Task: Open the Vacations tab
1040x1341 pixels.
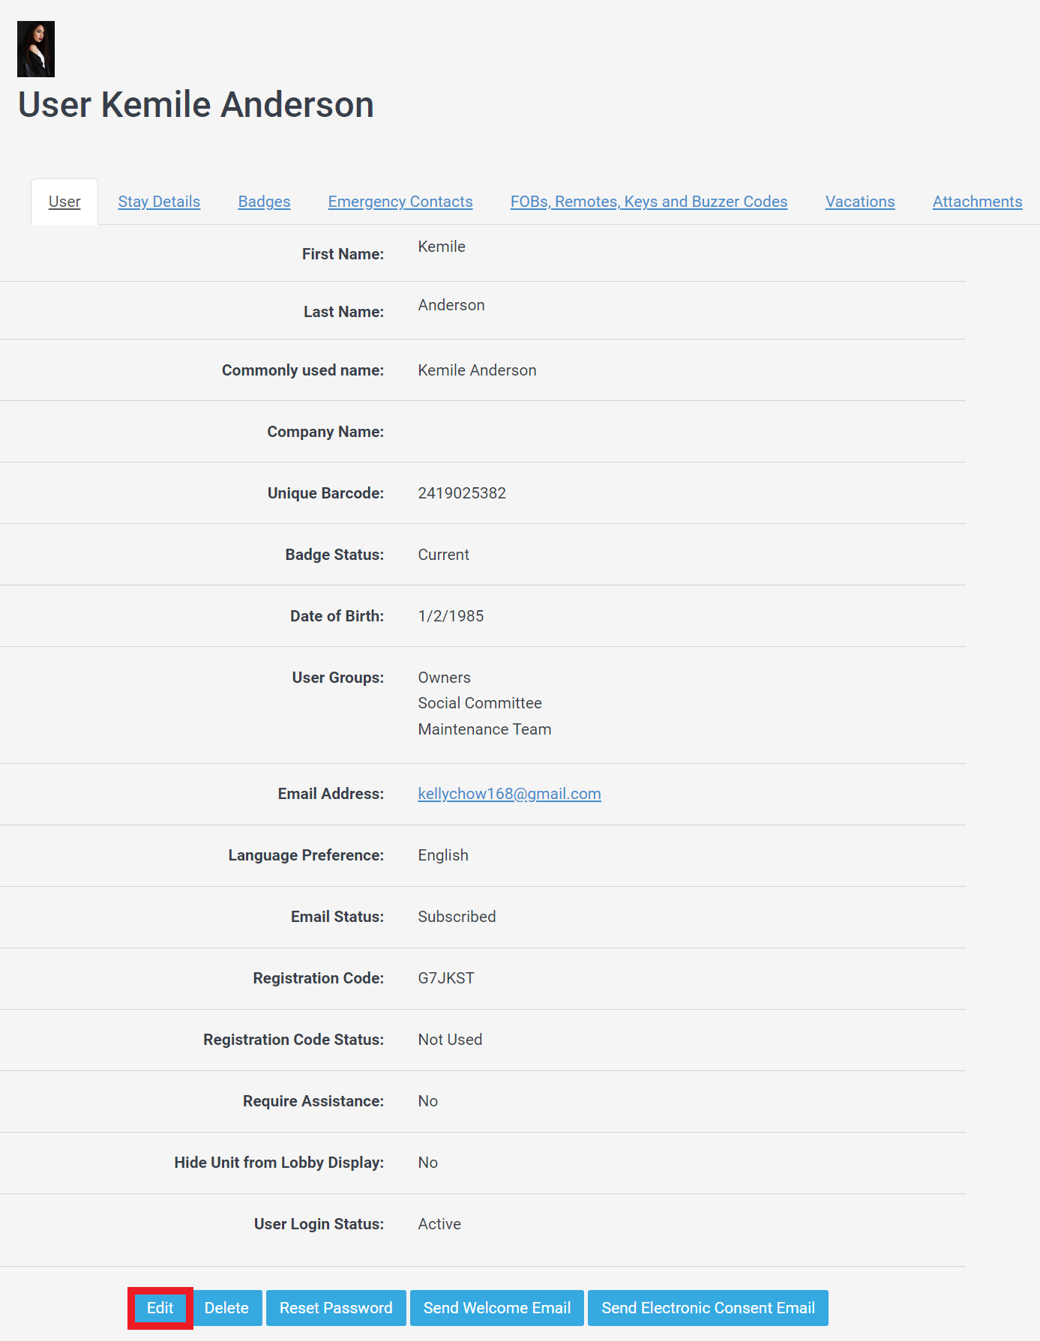Action: (x=860, y=202)
